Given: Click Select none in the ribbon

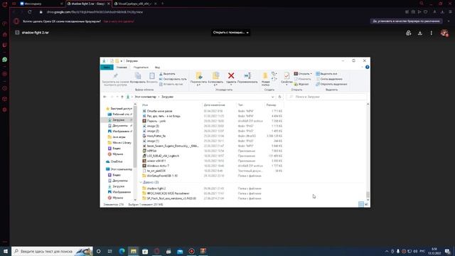Looking at the screenshot, I should (329, 79).
